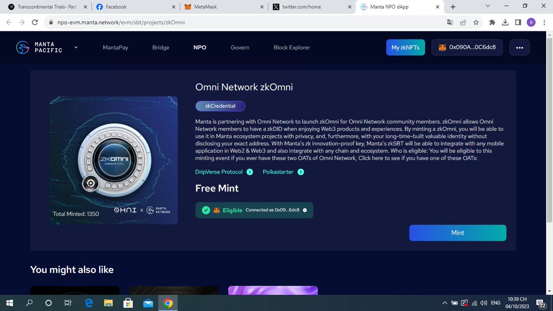Open the Chrome three-dot menu
This screenshot has height=311, width=553.
pos(544,22)
